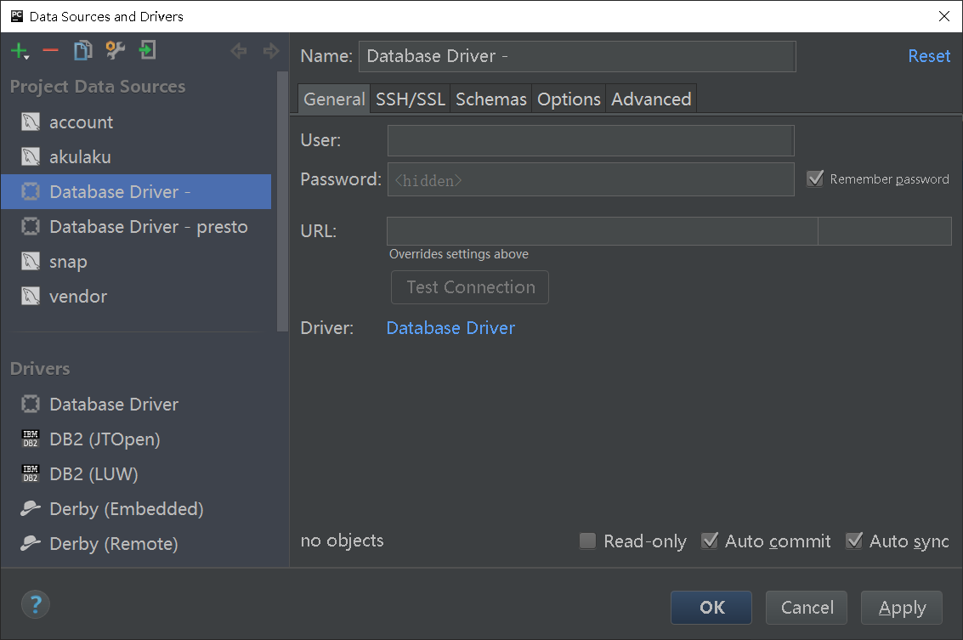Image resolution: width=963 pixels, height=640 pixels.
Task: Click the Reset link
Action: (x=929, y=55)
